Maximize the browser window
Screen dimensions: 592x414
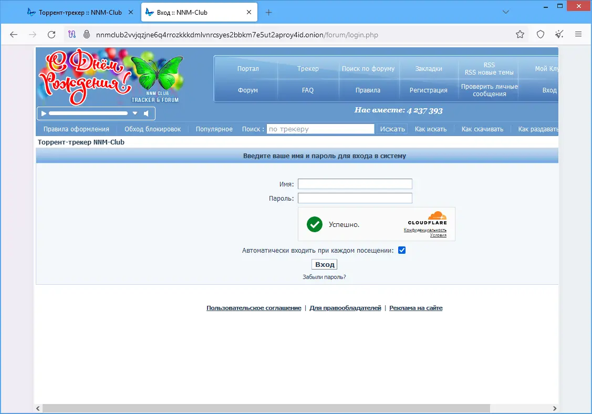point(560,6)
